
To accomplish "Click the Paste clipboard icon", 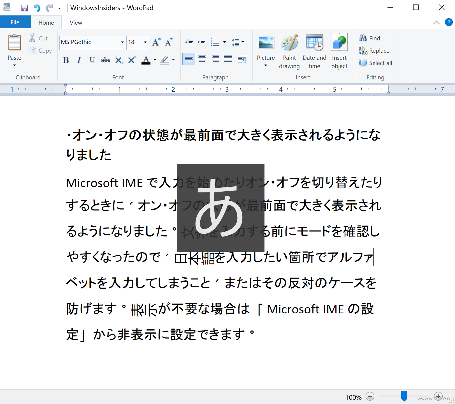I will coord(15,42).
